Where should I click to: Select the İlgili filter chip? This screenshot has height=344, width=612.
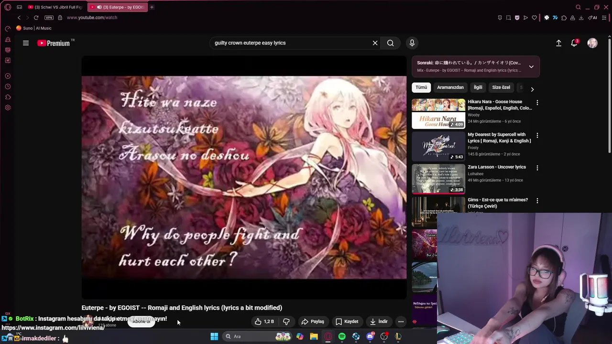click(x=478, y=87)
